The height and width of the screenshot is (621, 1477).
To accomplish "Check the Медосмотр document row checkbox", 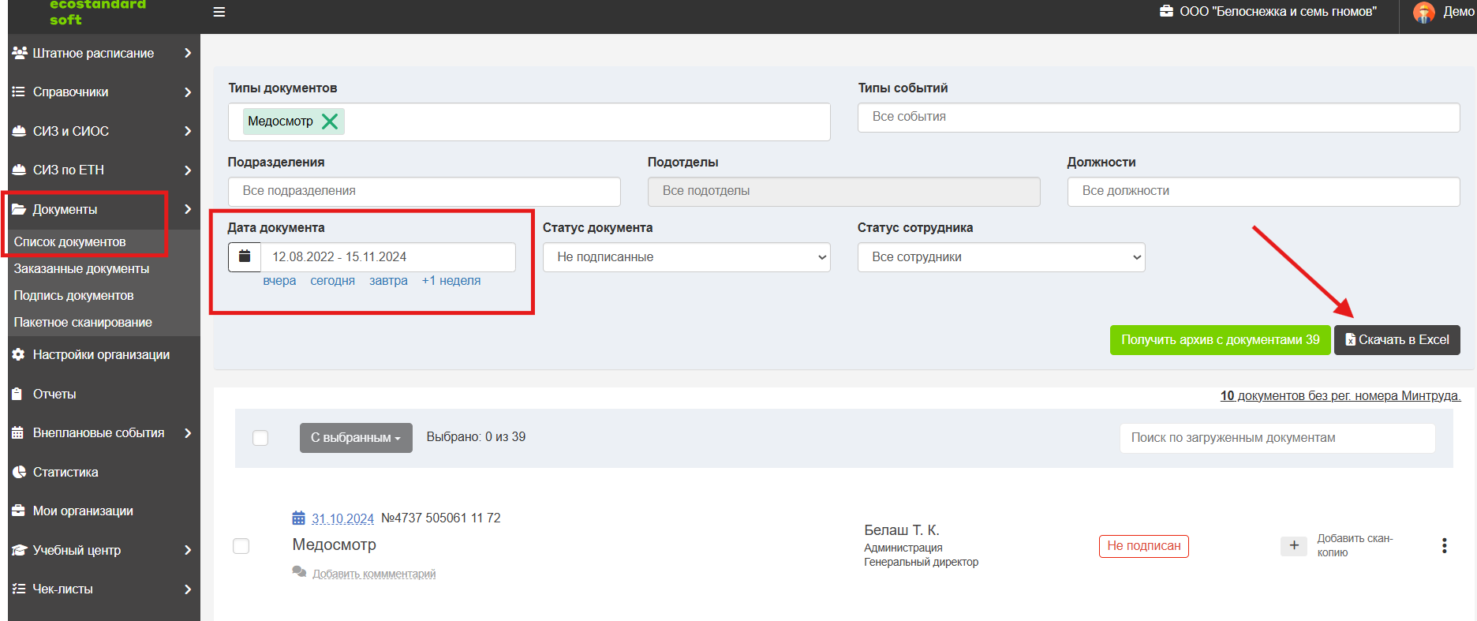I will [x=241, y=546].
